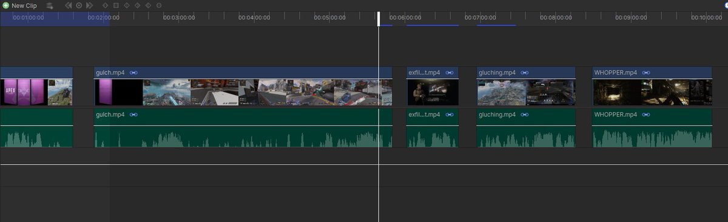Click the gluching.mp4 video thumbnail strip
The image size is (728, 222).
(x=526, y=92)
